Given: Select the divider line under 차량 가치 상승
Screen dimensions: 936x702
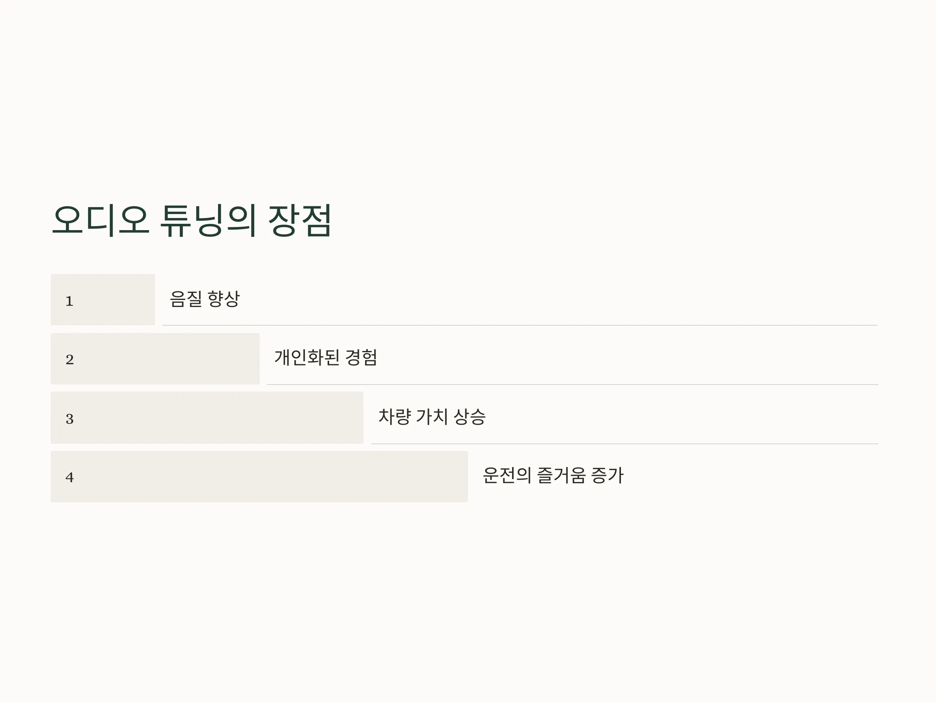Looking at the screenshot, I should pos(624,444).
